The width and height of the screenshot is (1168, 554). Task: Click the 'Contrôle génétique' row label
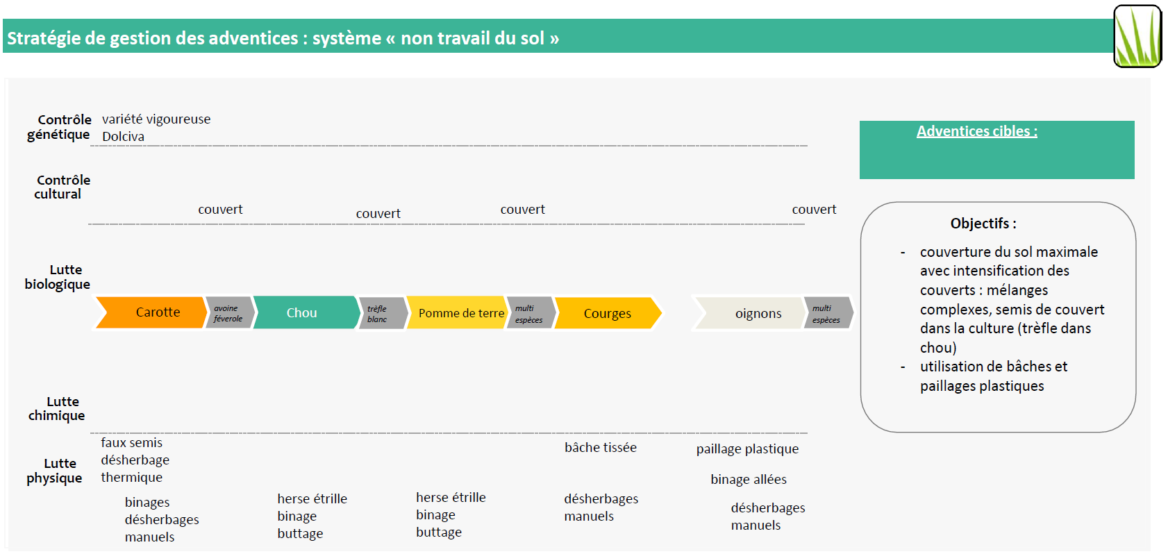click(60, 127)
